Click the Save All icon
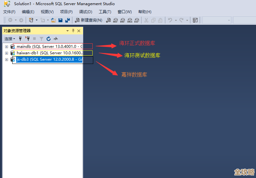 coord(68,20)
